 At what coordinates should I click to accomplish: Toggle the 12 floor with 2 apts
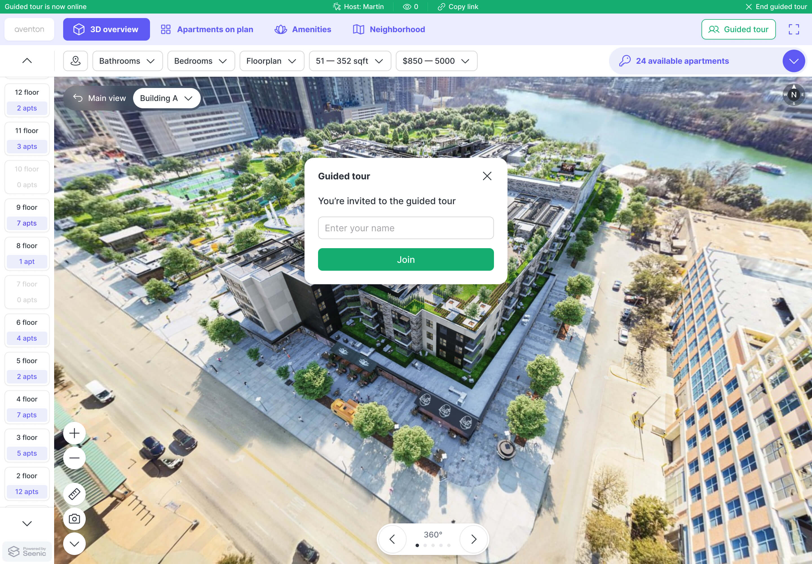tap(27, 100)
